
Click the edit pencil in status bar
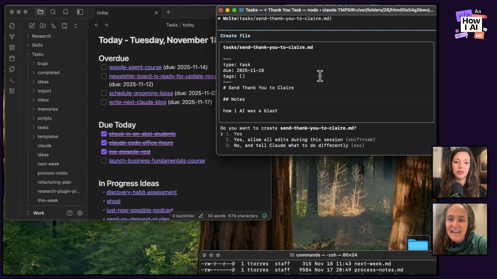(201, 216)
